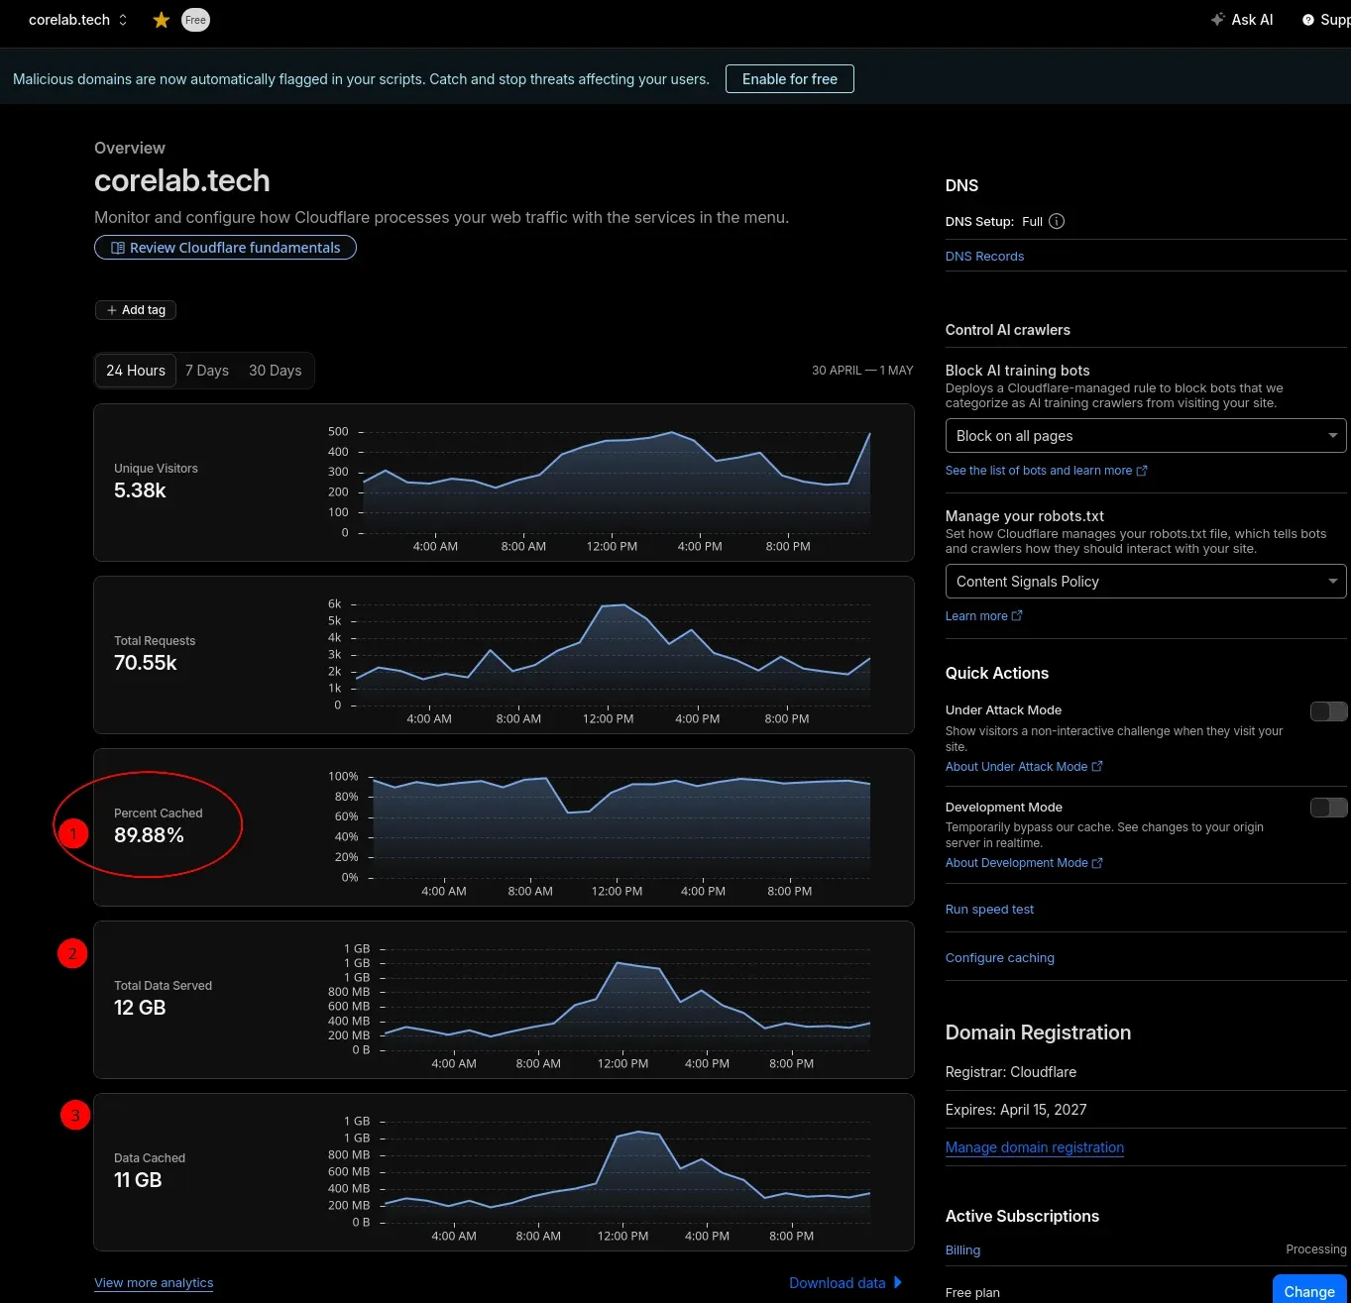Switch to the 7 Days tab

point(207,371)
